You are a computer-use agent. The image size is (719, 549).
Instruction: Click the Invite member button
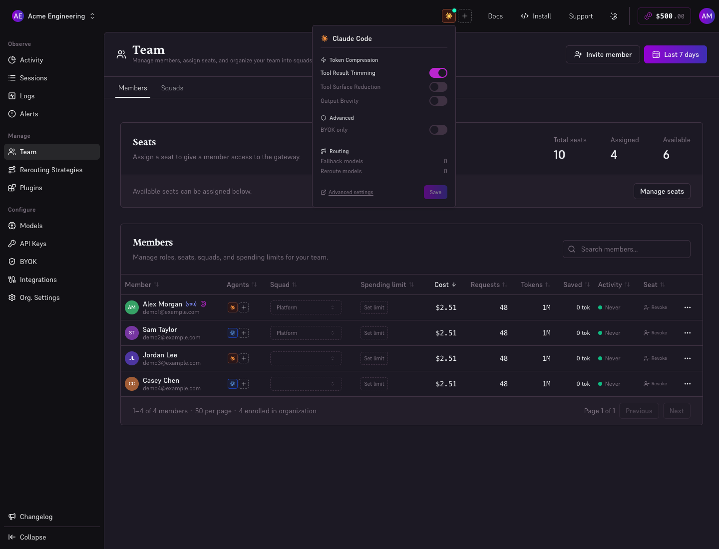point(603,54)
